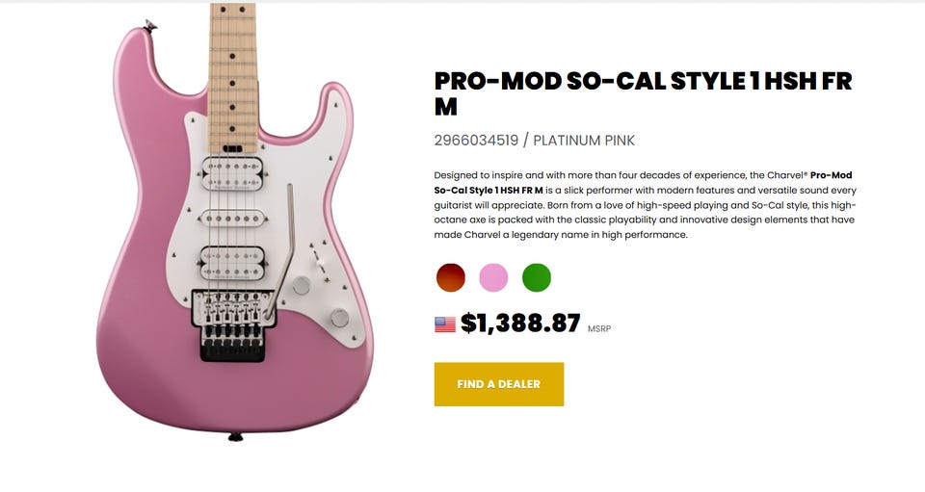The image size is (925, 492).
Task: Click the lower tone knob on pickguard
Action: pyautogui.click(x=340, y=318)
